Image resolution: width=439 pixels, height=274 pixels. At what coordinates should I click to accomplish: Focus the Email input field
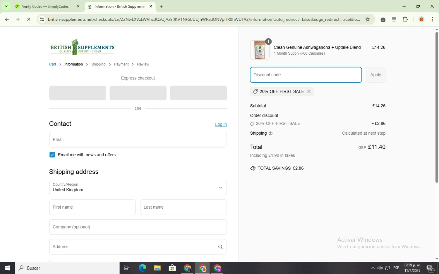tap(138, 140)
